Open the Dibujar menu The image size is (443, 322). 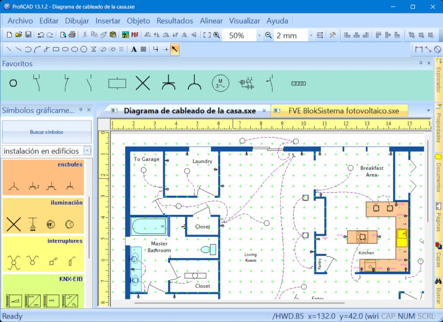click(x=77, y=21)
